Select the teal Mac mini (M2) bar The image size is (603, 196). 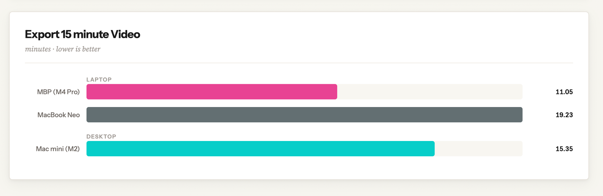click(x=260, y=149)
